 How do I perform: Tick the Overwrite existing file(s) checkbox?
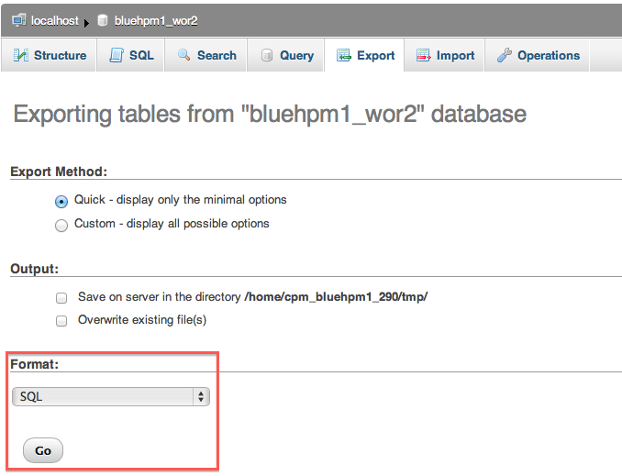61,321
